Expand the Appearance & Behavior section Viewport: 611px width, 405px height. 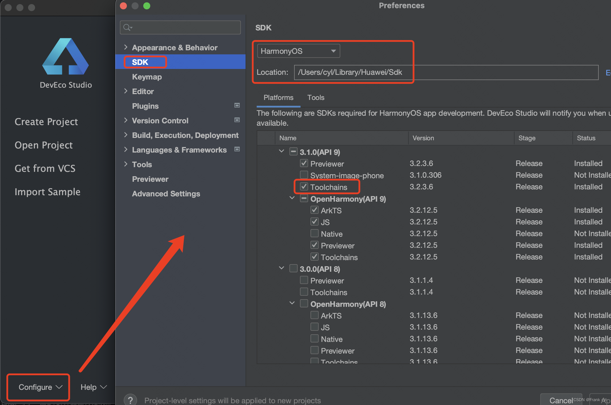point(126,47)
